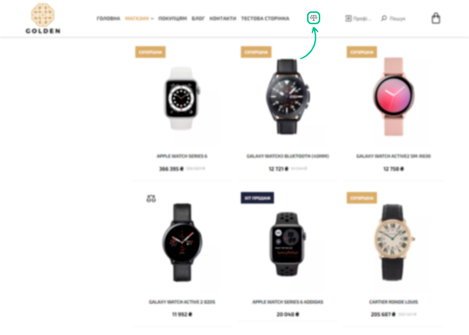The width and height of the screenshot is (469, 335).
Task: Open the Cartier Ronde Louis product link
Action: click(x=394, y=302)
